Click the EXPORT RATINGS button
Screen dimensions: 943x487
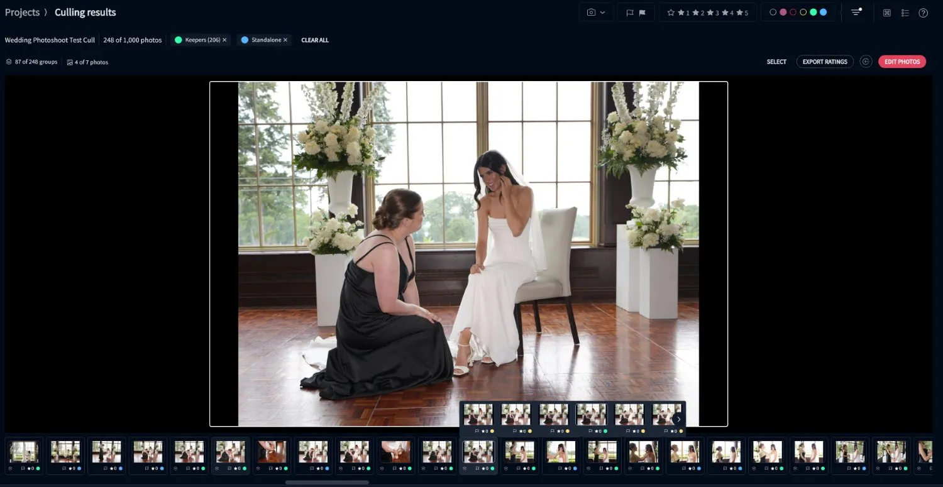(825, 62)
